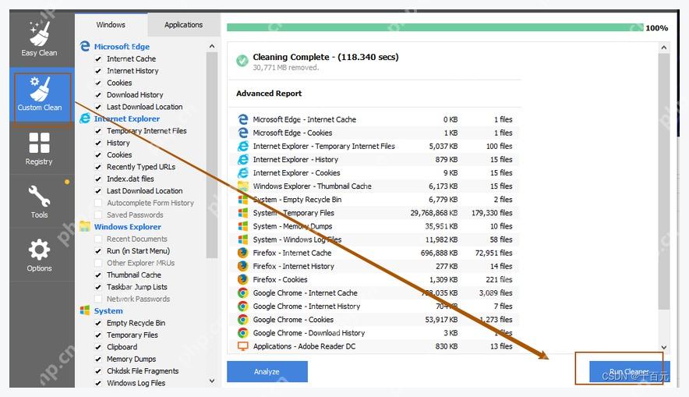Toggle Chkdsk File Fragments checkbox

tap(98, 371)
